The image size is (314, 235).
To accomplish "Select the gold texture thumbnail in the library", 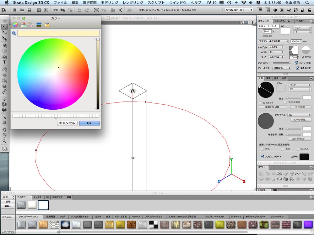I will (120, 225).
